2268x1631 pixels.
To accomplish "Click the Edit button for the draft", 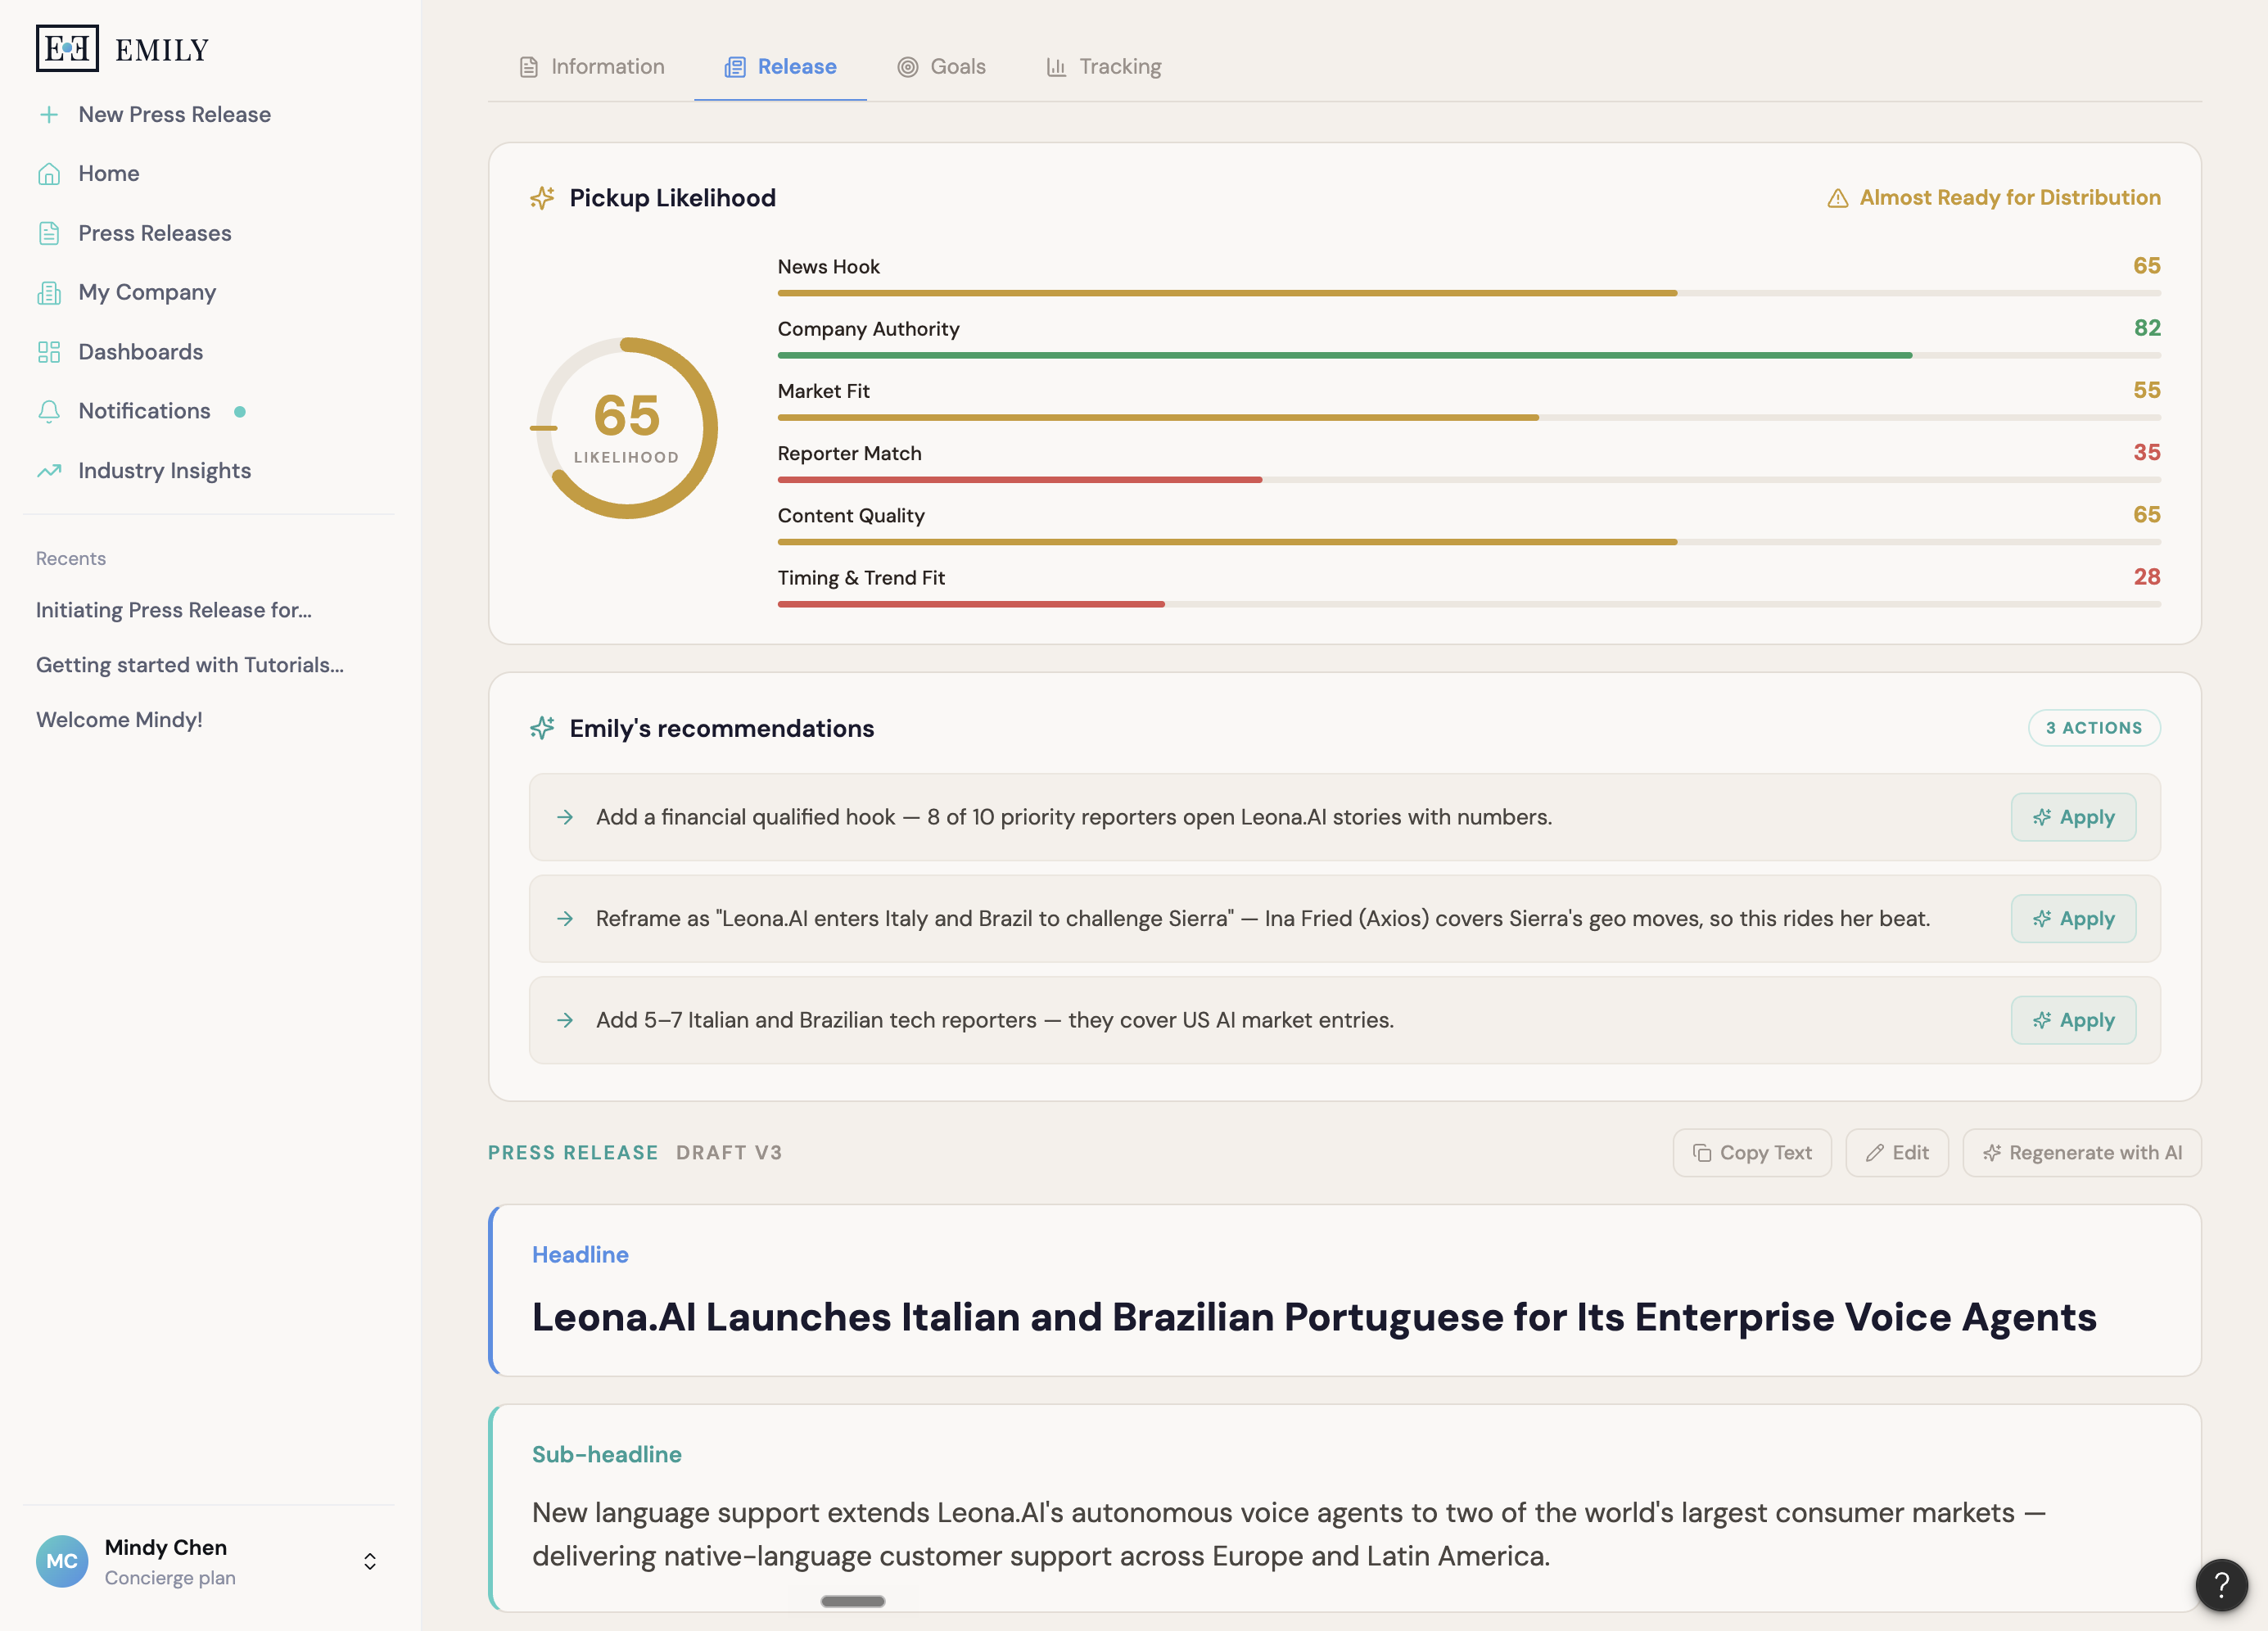I will pyautogui.click(x=1897, y=1153).
